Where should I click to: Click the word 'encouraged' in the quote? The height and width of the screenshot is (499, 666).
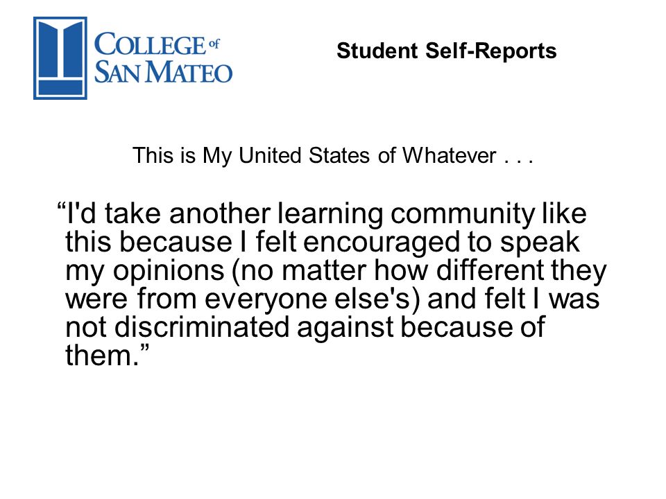[382, 243]
